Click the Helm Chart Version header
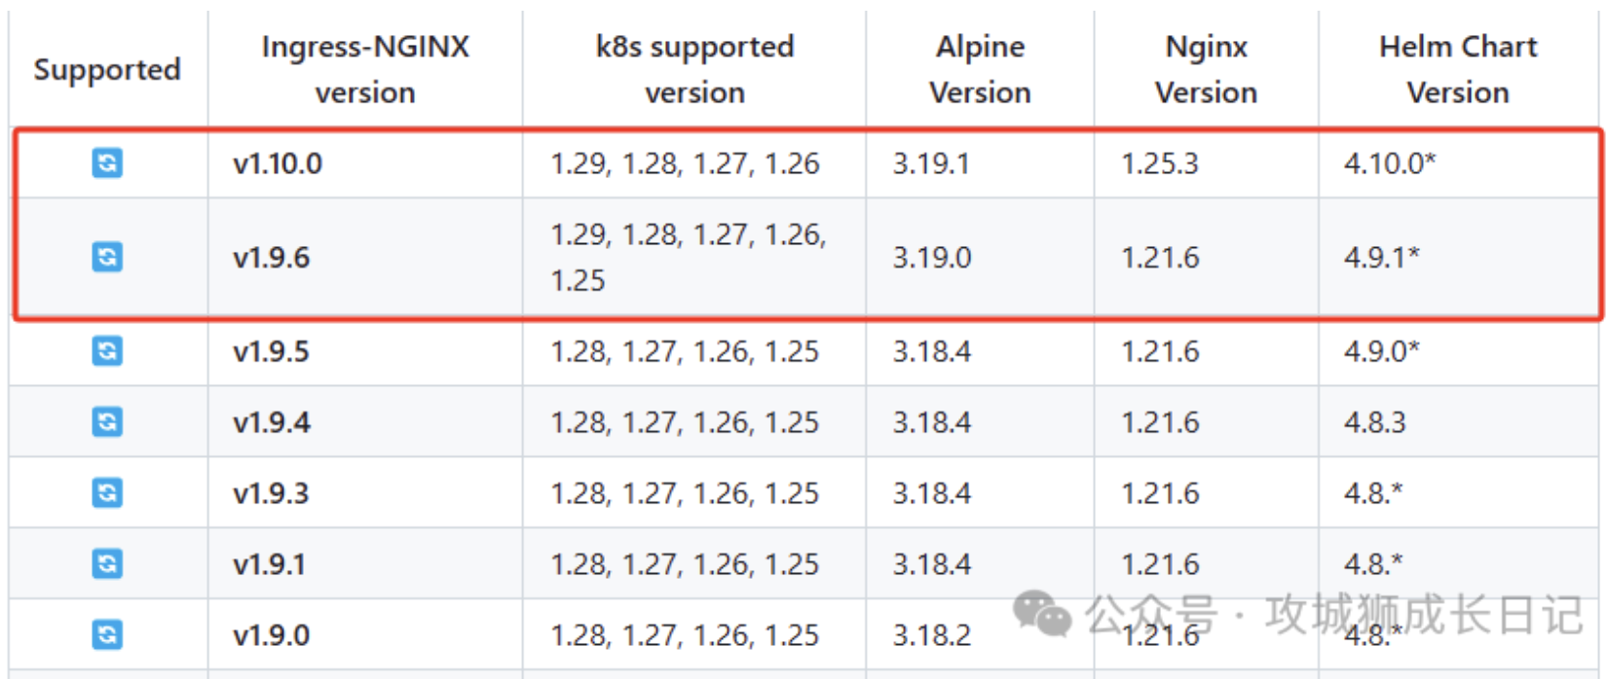The width and height of the screenshot is (1607, 679). [1457, 69]
